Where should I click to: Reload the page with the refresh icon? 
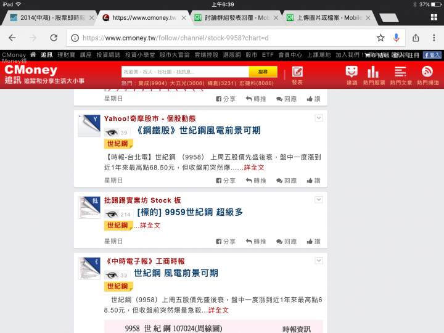click(54, 38)
